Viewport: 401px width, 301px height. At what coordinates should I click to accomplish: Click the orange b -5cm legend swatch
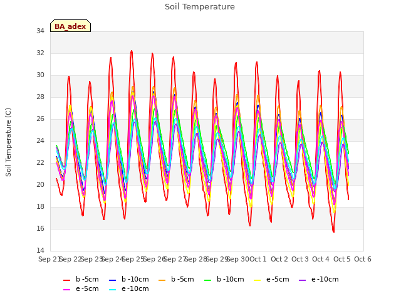tap(162, 280)
